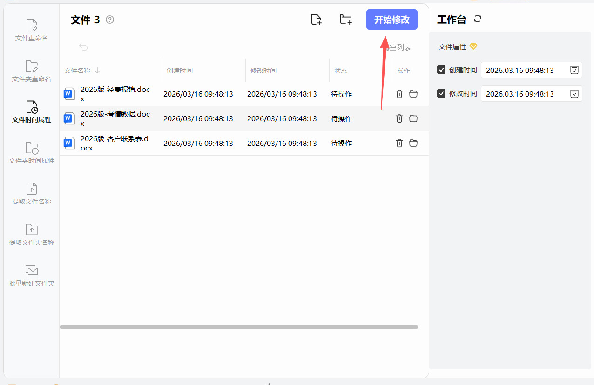Click the add file icon
Image resolution: width=594 pixels, height=385 pixels.
pos(316,20)
